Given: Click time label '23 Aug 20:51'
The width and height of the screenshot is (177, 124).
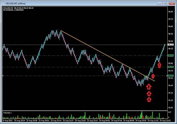Looking at the screenshot, I should [x=44, y=121].
